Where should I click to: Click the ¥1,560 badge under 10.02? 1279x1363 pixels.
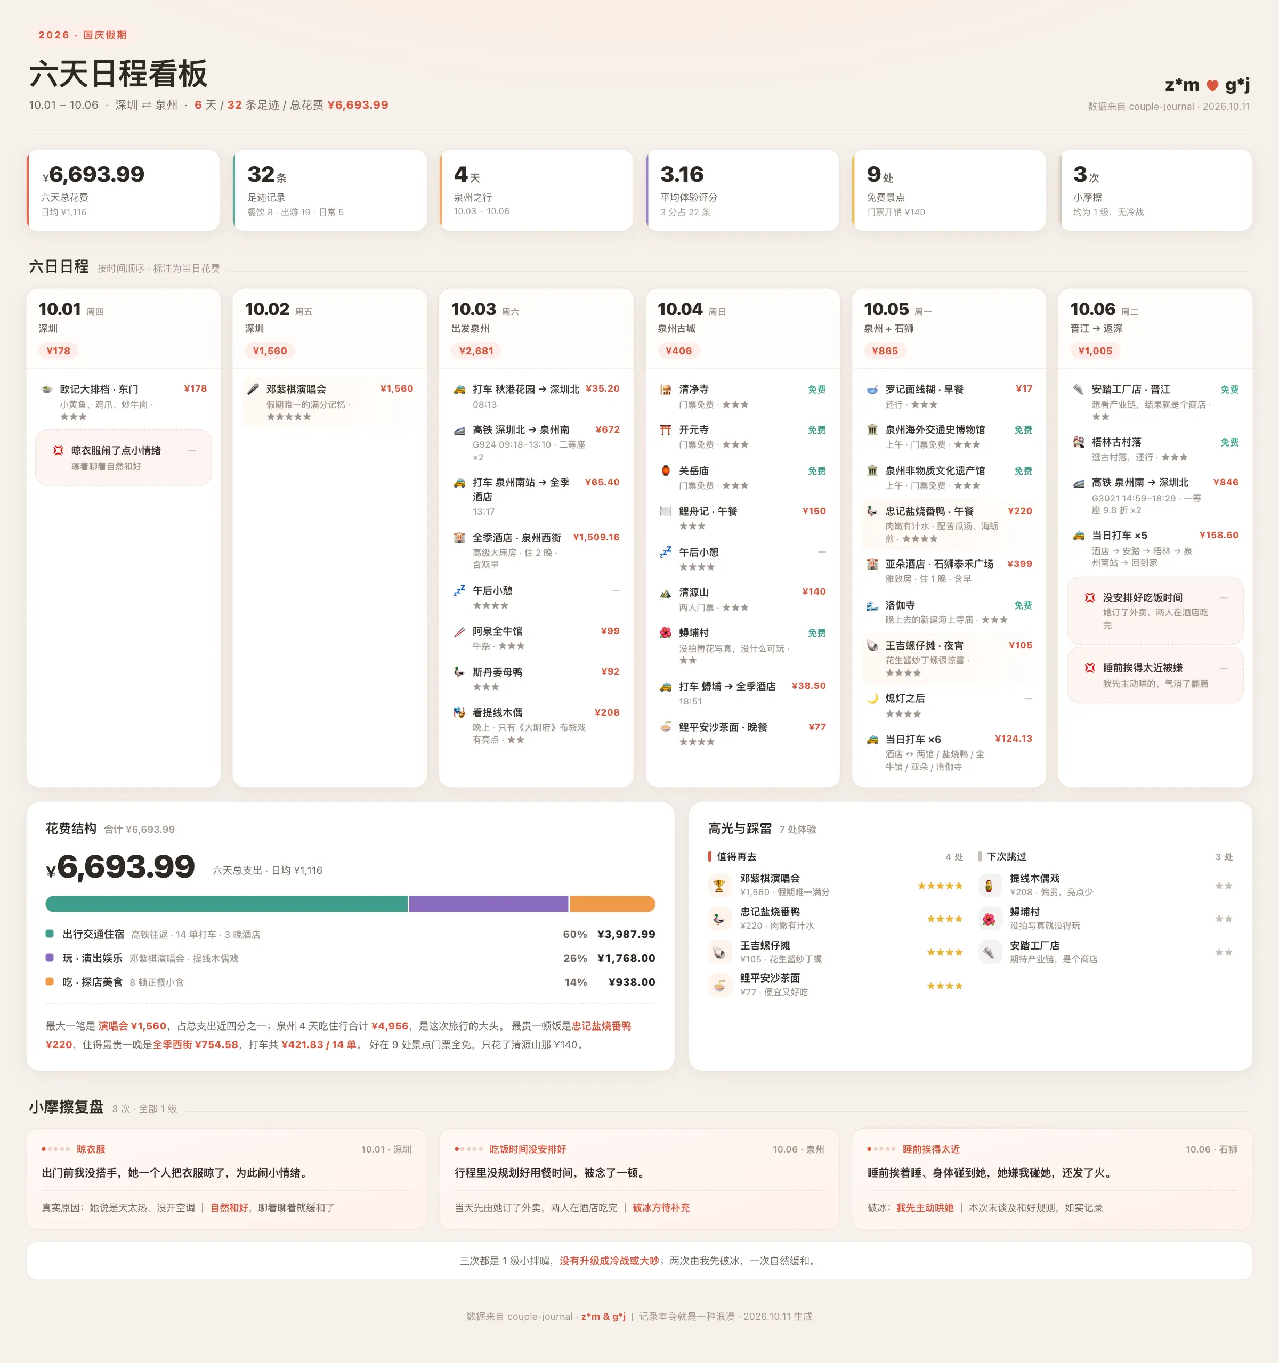pyautogui.click(x=270, y=351)
